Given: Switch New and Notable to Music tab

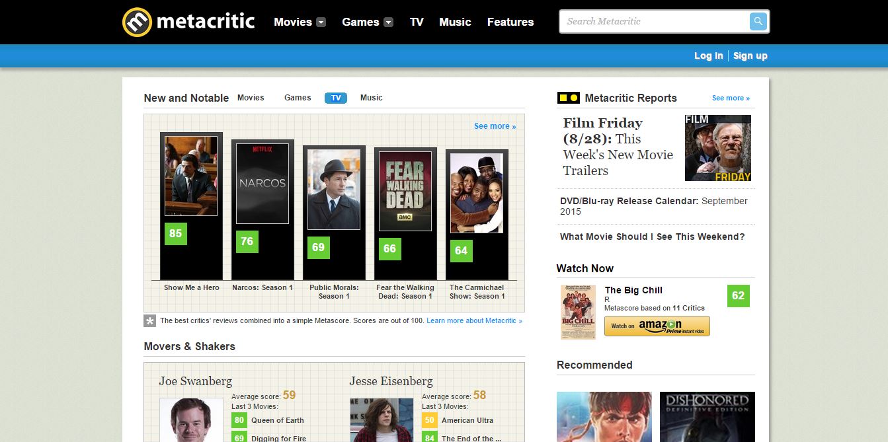Looking at the screenshot, I should pyautogui.click(x=372, y=98).
